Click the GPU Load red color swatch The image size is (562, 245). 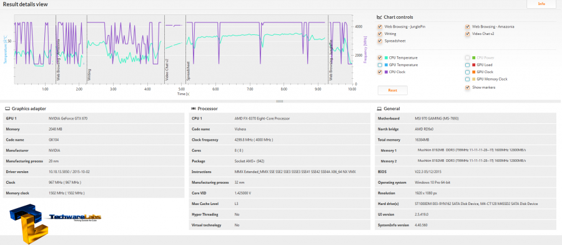point(474,65)
